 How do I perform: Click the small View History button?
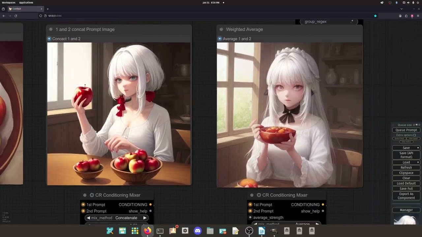(406, 142)
